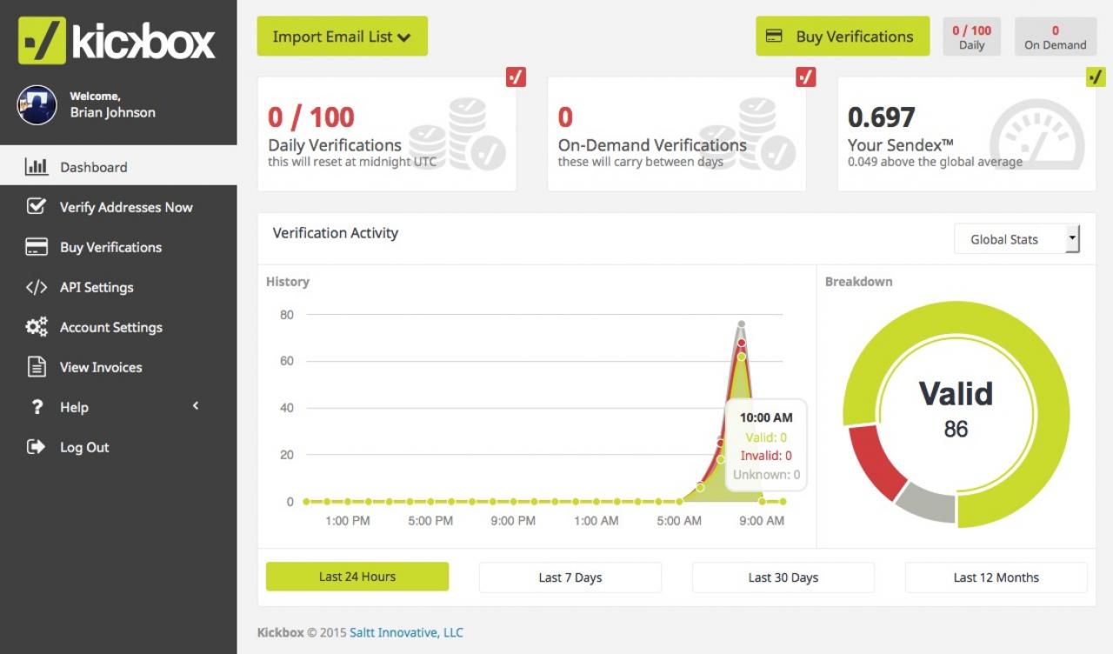This screenshot has height=654, width=1113.
Task: Open Brian Johnson's profile avatar
Action: click(x=37, y=104)
